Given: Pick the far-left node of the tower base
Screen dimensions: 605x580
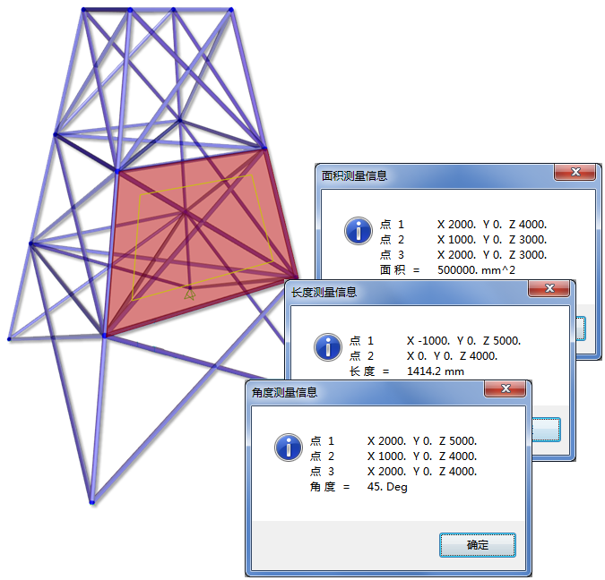Looking at the screenshot, I should (10, 339).
